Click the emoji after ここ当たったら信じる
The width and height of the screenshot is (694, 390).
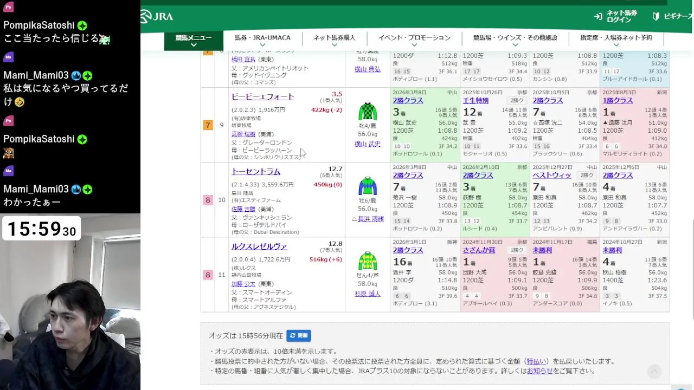point(105,39)
